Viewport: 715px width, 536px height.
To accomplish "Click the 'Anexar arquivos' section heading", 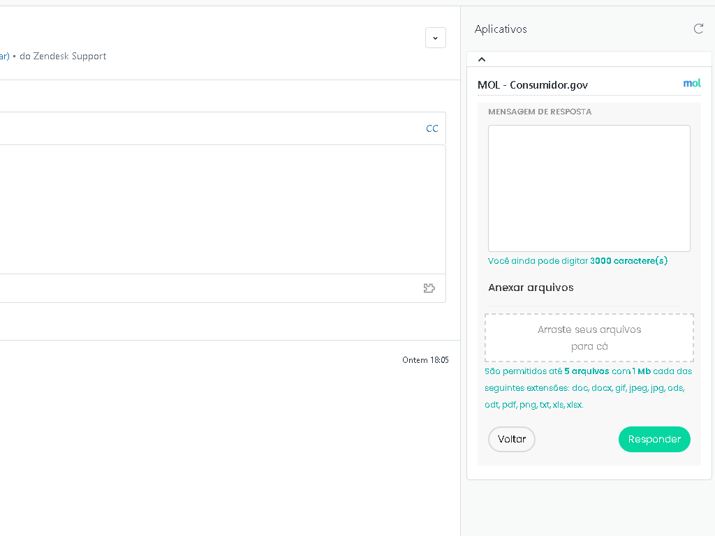I will click(x=531, y=288).
